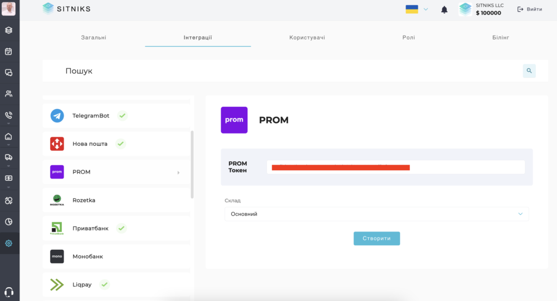Click the search magnifier button

coord(529,71)
